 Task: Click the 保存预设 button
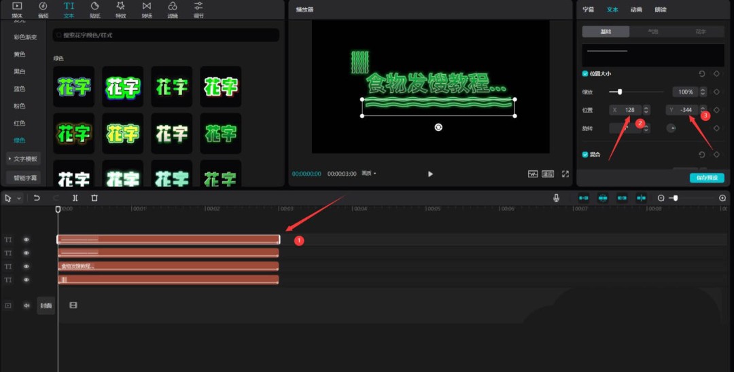707,178
